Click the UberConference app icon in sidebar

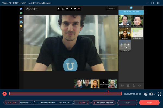coord(21,22)
